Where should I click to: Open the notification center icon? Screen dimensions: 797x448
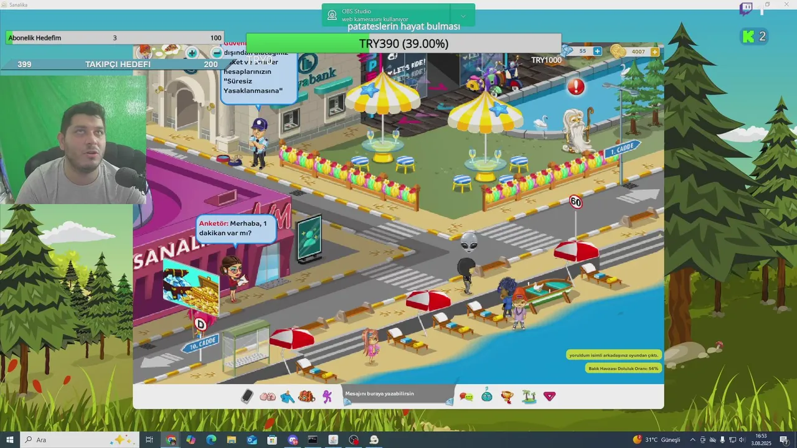click(x=784, y=440)
